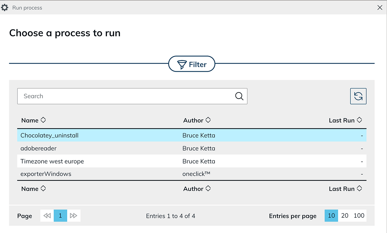Viewport: 387px width, 233px height.
Task: Sort by Author using top header arrow
Action: pyautogui.click(x=208, y=120)
